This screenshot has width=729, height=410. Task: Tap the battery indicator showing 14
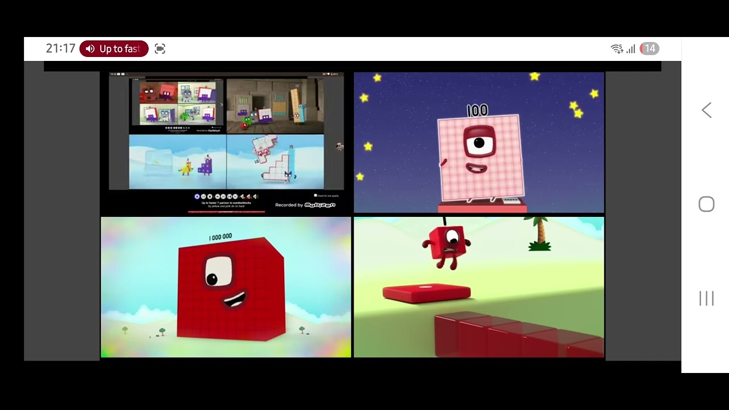coord(649,48)
